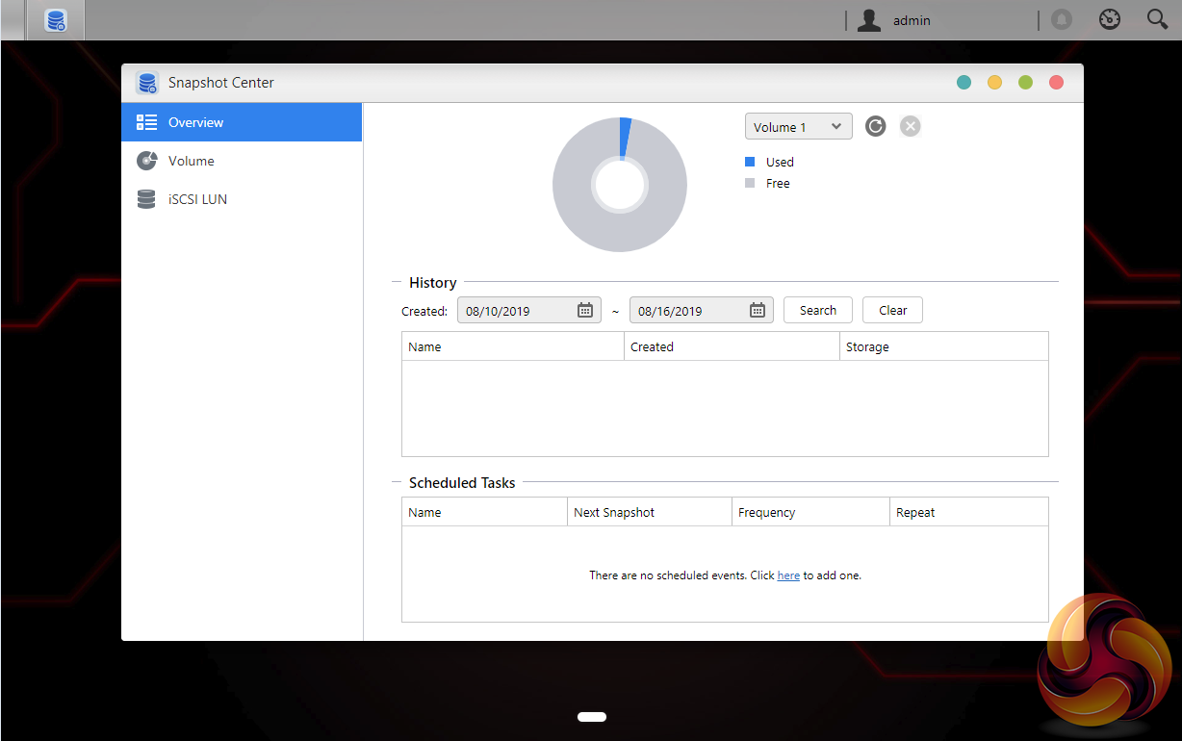
Task: Click the refresh icon next to Volume 1
Action: coord(875,127)
